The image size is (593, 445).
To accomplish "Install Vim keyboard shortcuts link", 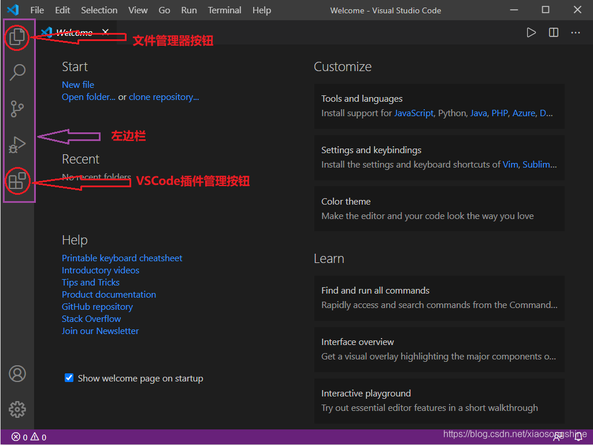I will pos(510,165).
